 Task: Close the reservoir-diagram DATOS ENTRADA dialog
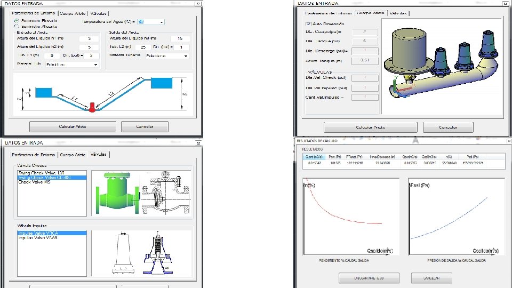click(198, 4)
